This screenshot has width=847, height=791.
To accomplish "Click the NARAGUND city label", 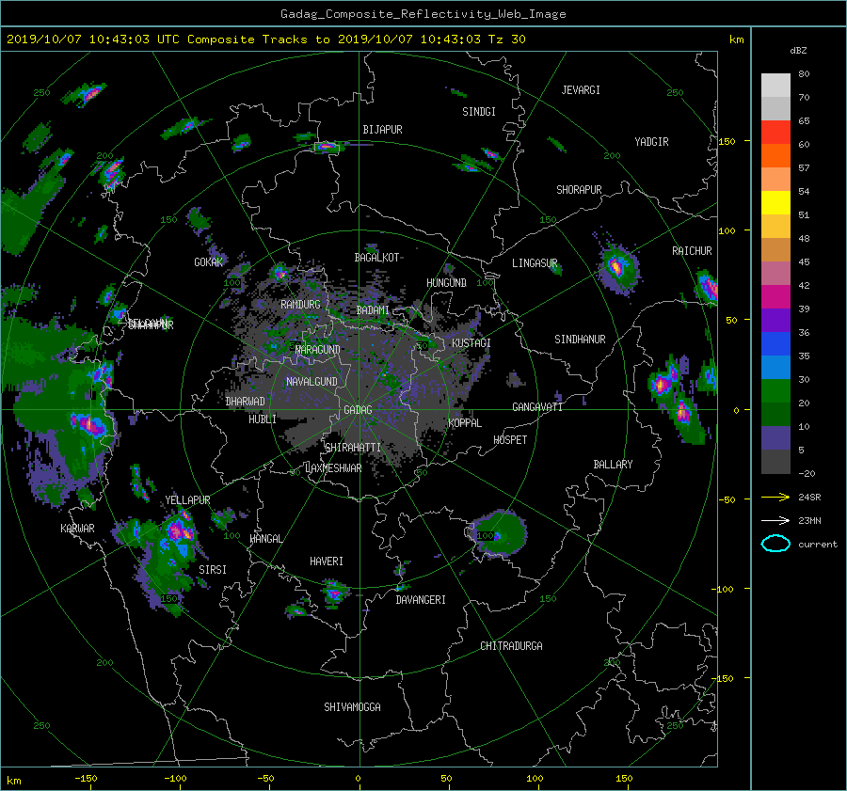I will (x=318, y=350).
